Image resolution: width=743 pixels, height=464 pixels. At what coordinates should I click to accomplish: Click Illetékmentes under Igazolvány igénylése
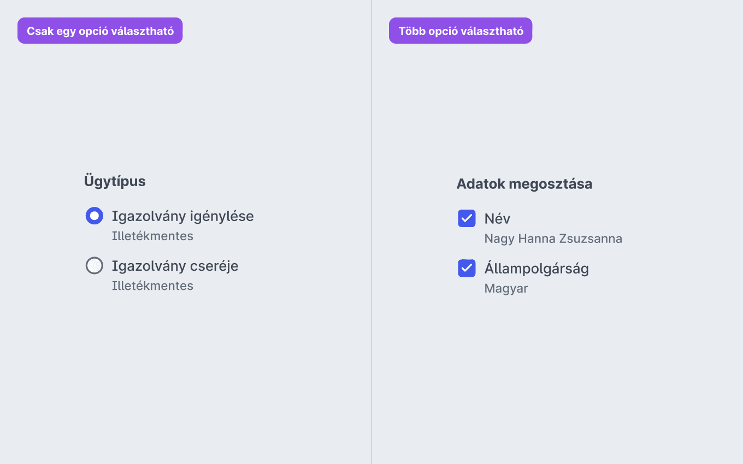click(152, 236)
